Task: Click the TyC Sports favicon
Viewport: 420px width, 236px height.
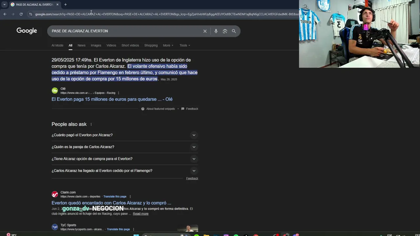Action: 55,227
